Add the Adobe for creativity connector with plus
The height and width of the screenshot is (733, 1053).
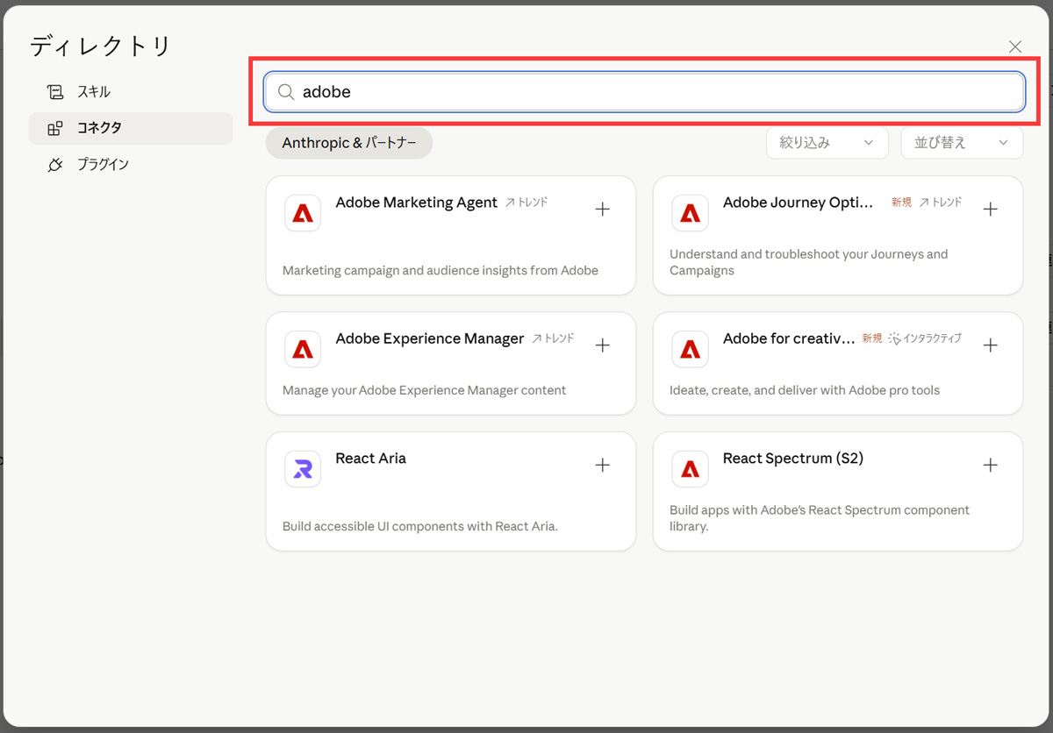click(990, 345)
